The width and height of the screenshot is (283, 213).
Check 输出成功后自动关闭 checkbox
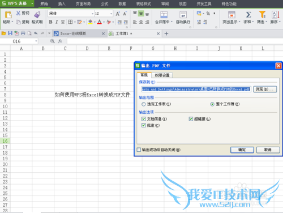click(139, 150)
